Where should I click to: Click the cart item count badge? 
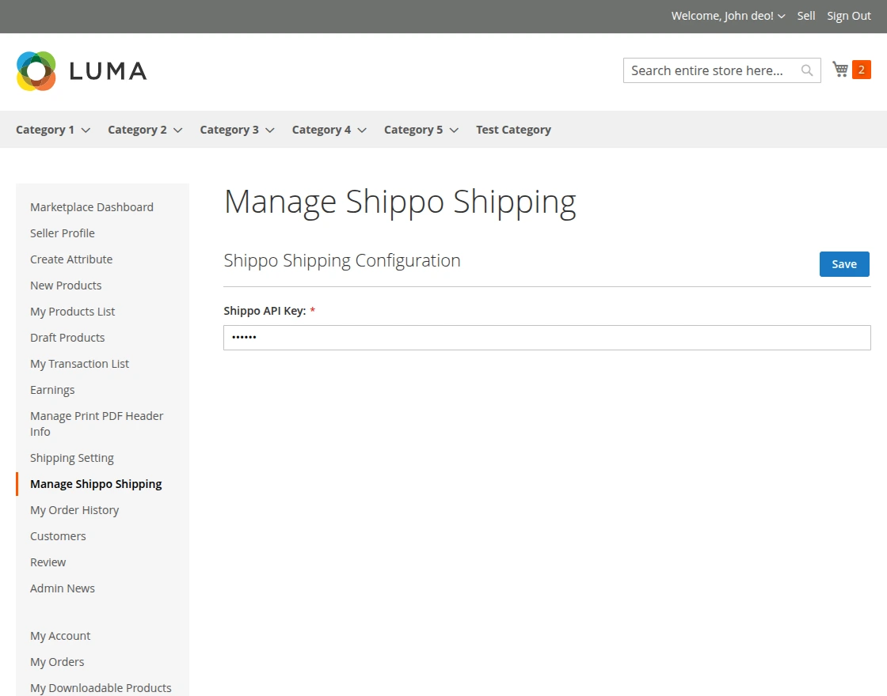point(862,70)
